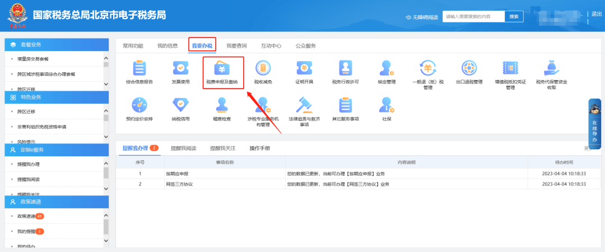Open 出口退税管理 icon
The image size is (605, 252).
tap(469, 68)
